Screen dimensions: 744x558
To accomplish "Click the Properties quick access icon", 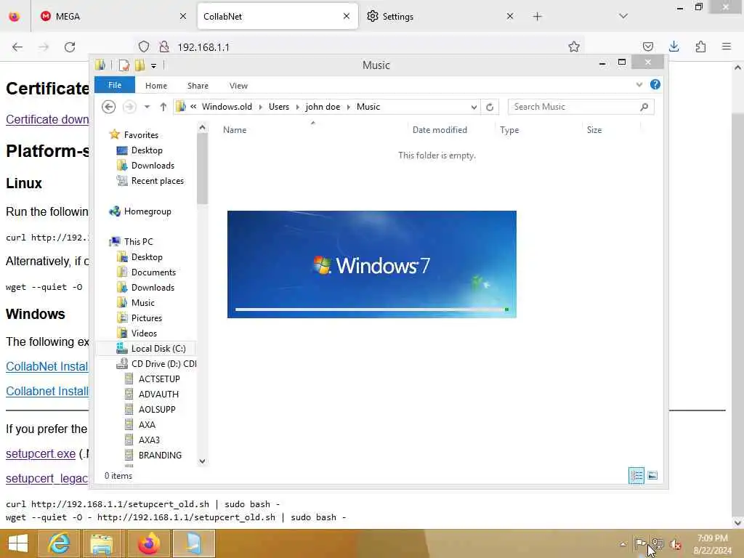I will [x=124, y=65].
